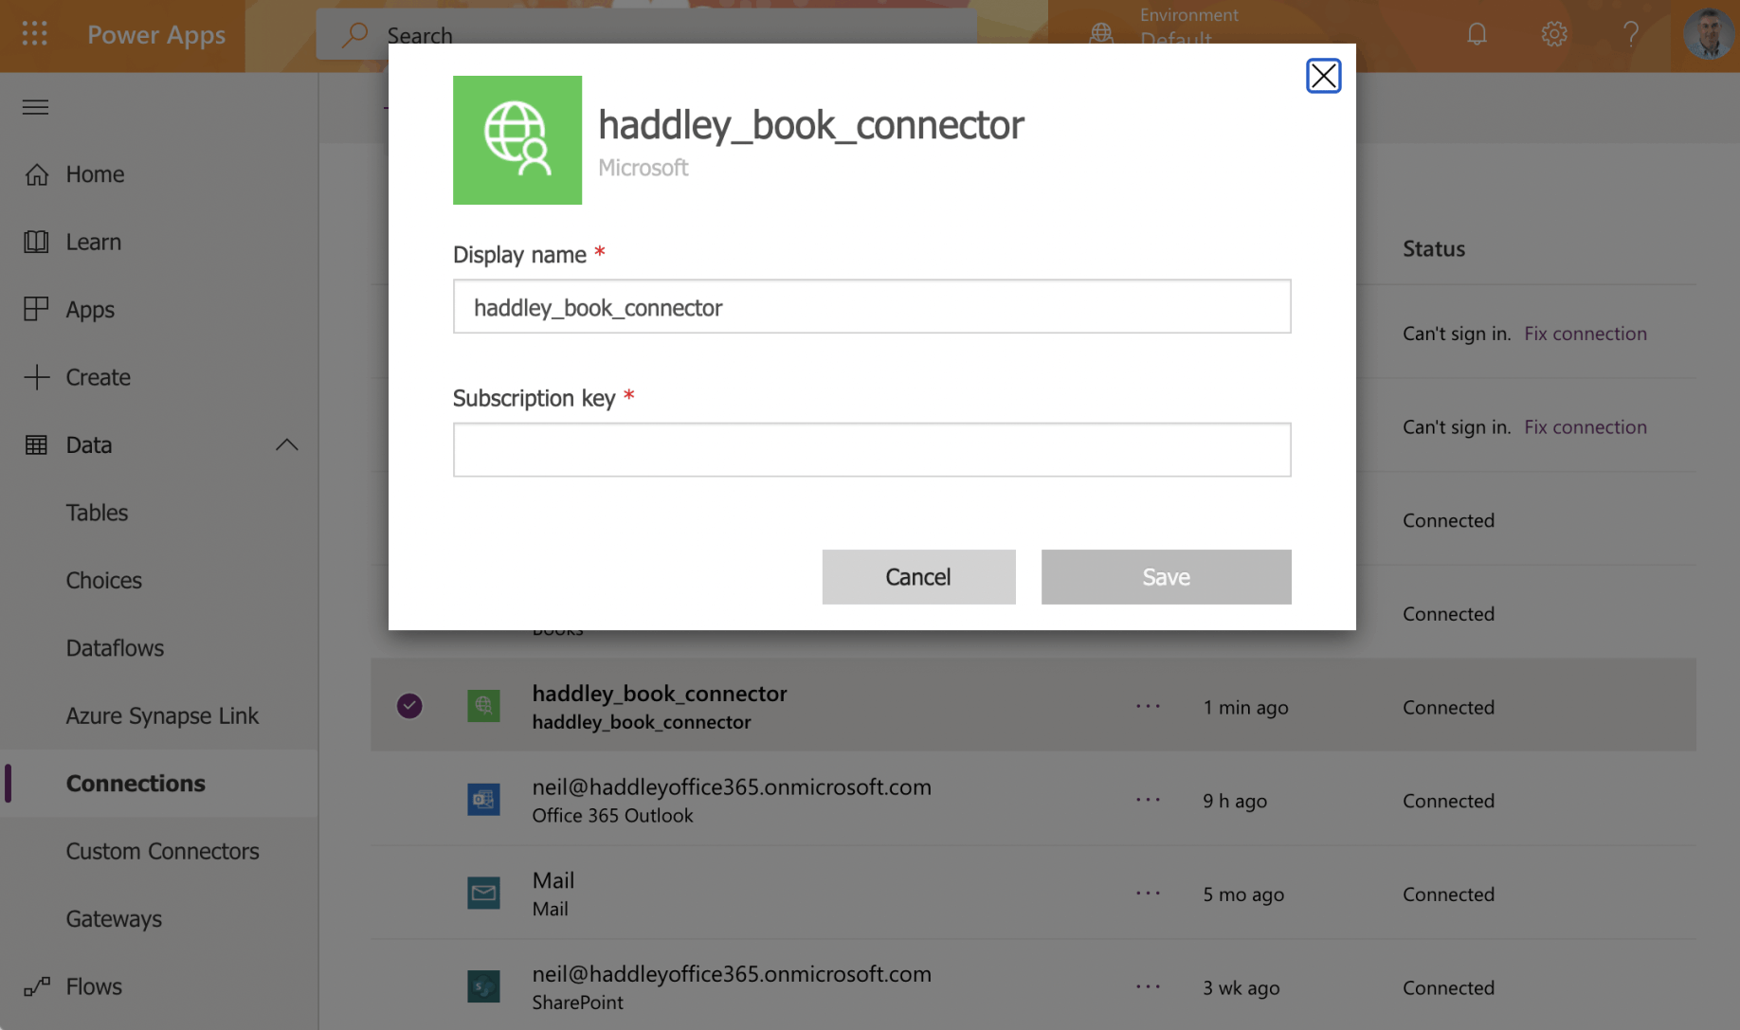Click the SharePoint connection email
This screenshot has height=1030, width=1740.
(732, 974)
